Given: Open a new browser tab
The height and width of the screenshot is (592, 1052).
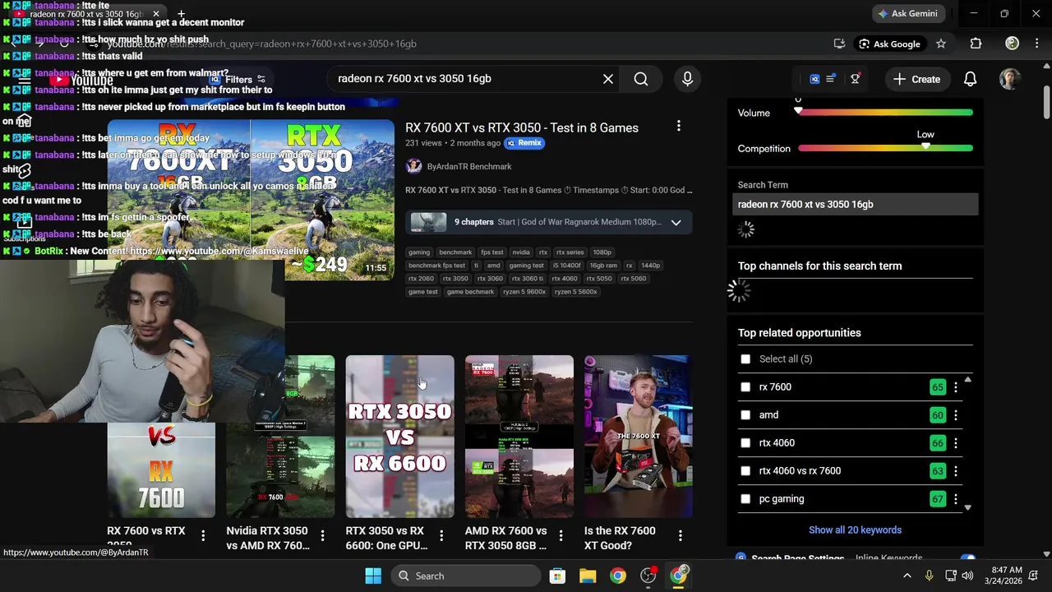Looking at the screenshot, I should (x=181, y=14).
